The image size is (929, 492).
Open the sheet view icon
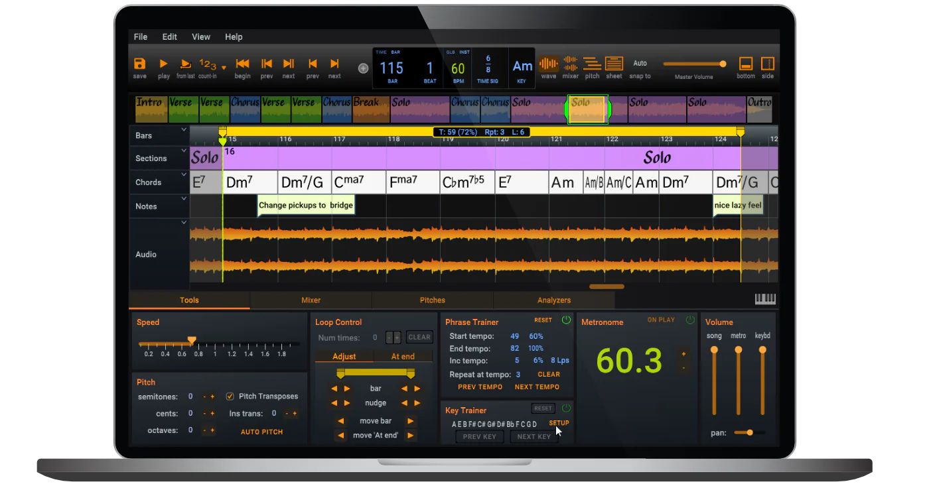[614, 64]
